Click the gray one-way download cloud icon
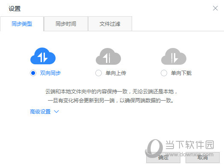Image resolution: width=224 pixels, height=167 pixels. pyautogui.click(x=174, y=56)
